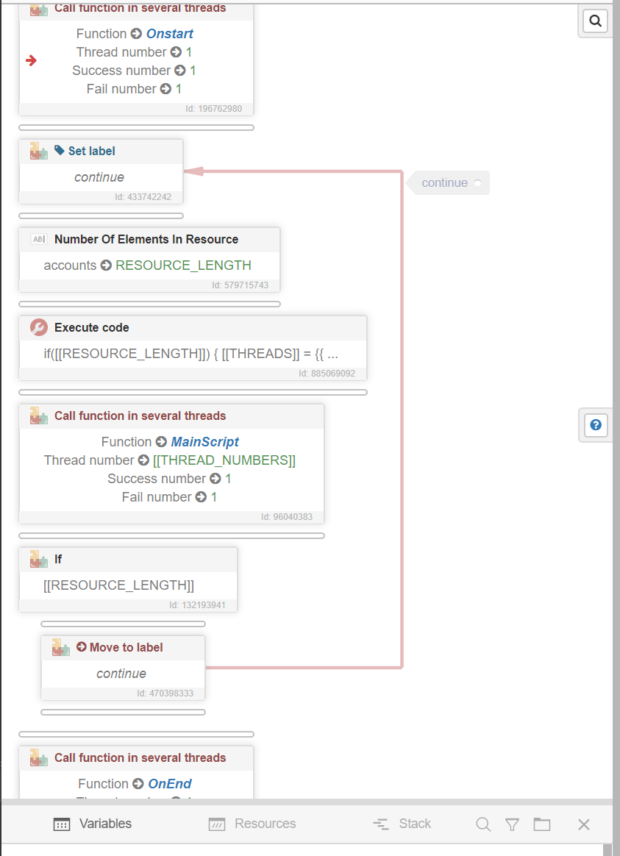Click the Execute code wrench icon
This screenshot has height=856, width=620.
coord(39,327)
